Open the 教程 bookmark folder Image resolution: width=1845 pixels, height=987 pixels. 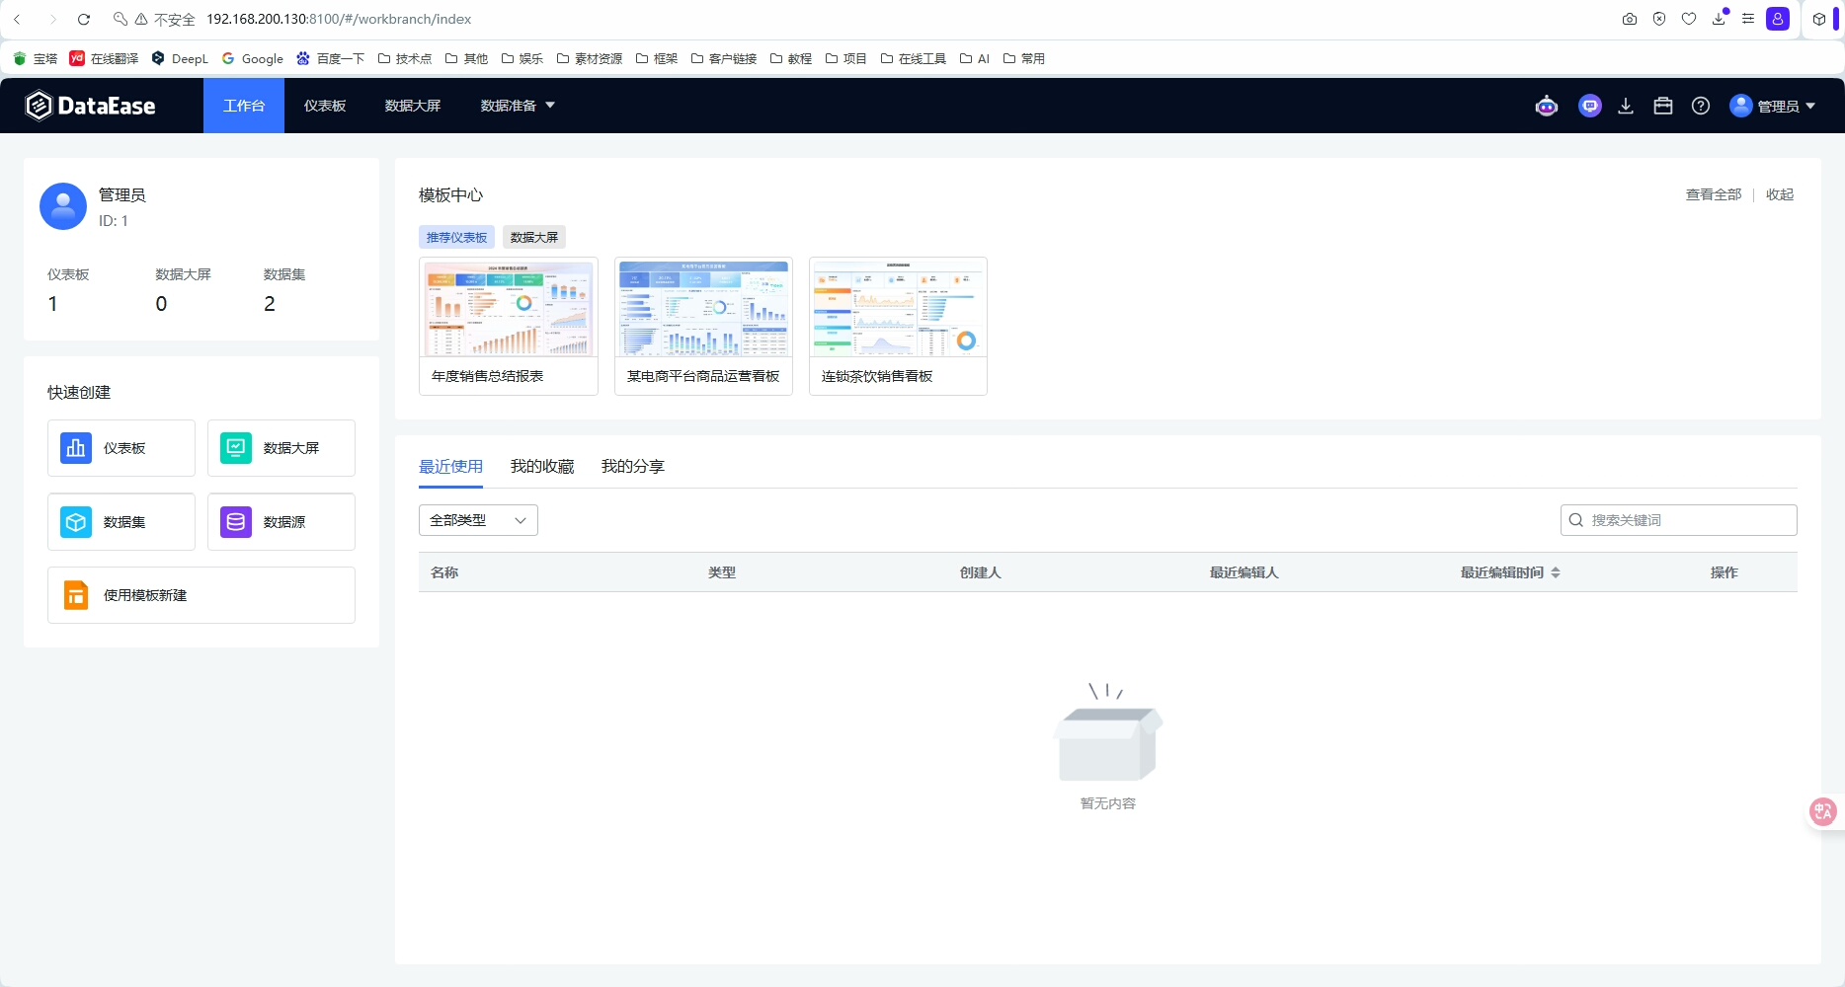[x=791, y=59]
